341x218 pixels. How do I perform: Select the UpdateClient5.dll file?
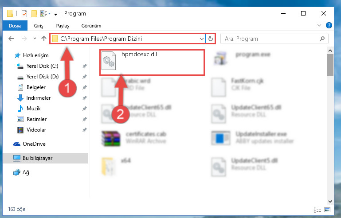244,167
